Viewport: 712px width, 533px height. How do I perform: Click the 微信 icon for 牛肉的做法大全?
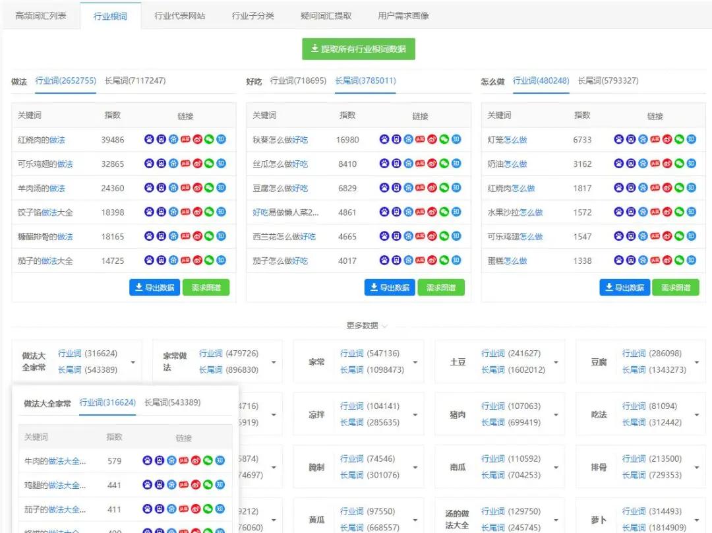click(208, 460)
